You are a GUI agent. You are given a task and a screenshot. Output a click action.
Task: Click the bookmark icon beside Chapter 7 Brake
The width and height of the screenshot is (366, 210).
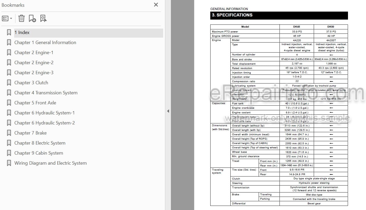point(9,133)
